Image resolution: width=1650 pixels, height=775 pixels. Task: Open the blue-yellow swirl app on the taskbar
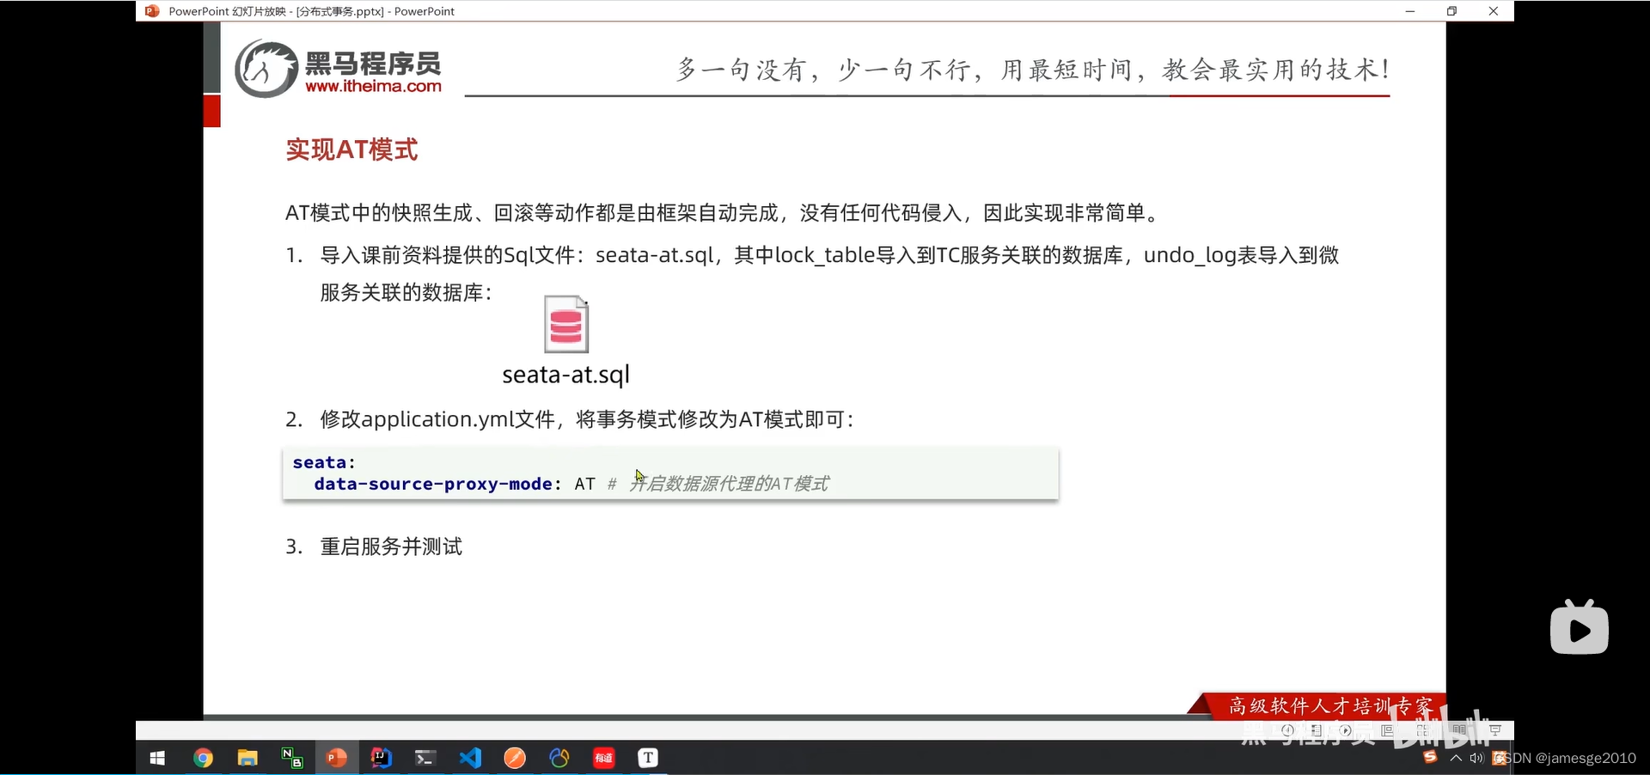(x=559, y=758)
